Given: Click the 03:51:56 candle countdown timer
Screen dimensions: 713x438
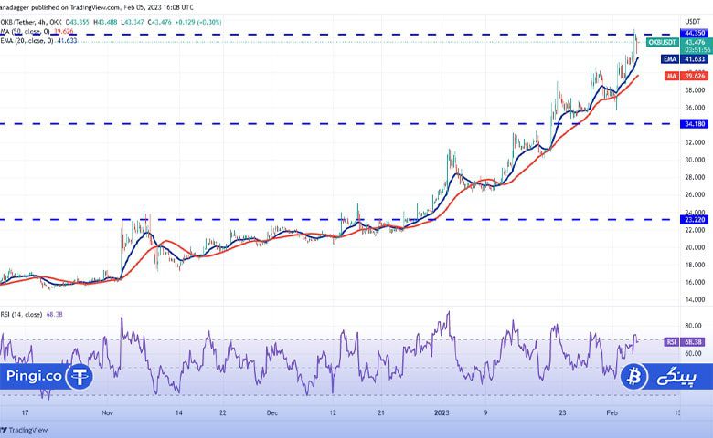Looking at the screenshot, I should [x=697, y=50].
